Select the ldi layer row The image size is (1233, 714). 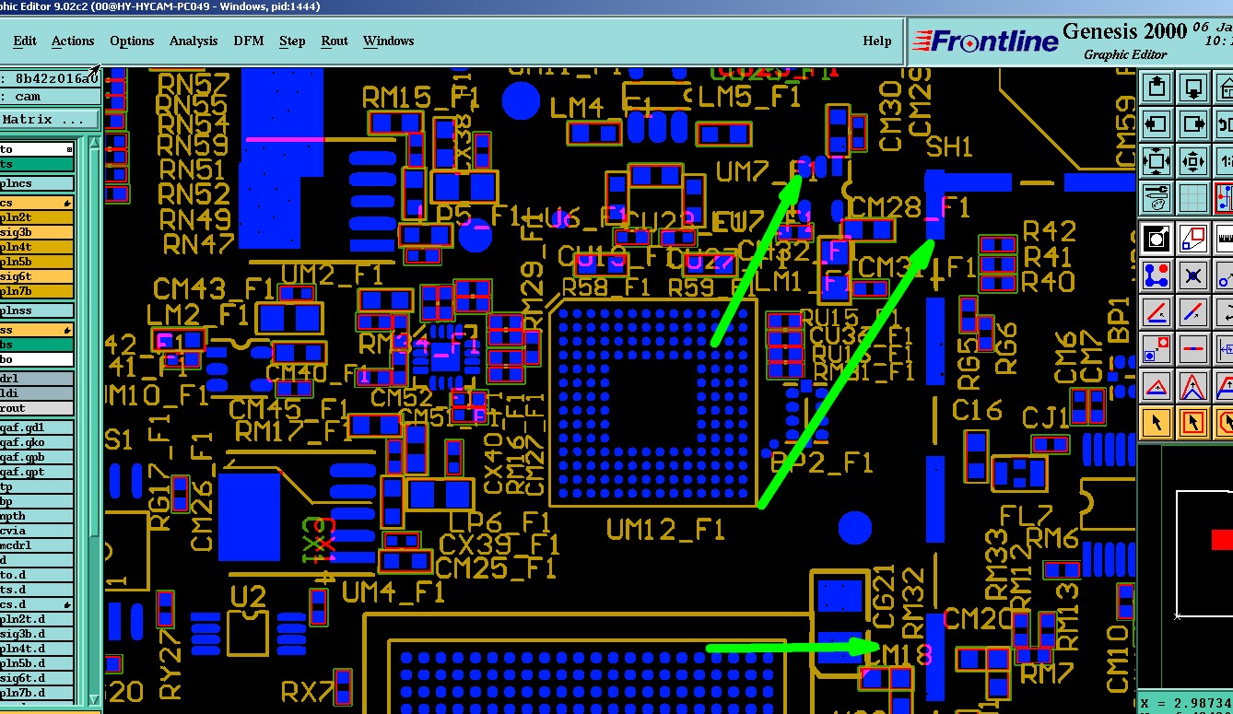tap(37, 392)
